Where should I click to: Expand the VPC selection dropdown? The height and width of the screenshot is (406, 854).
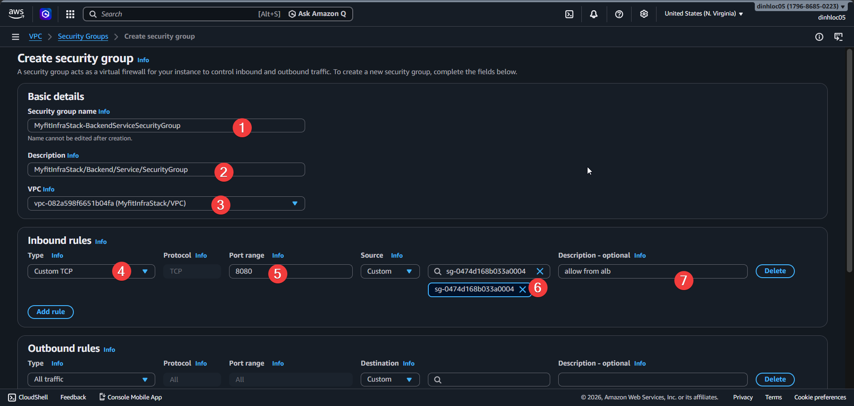294,203
